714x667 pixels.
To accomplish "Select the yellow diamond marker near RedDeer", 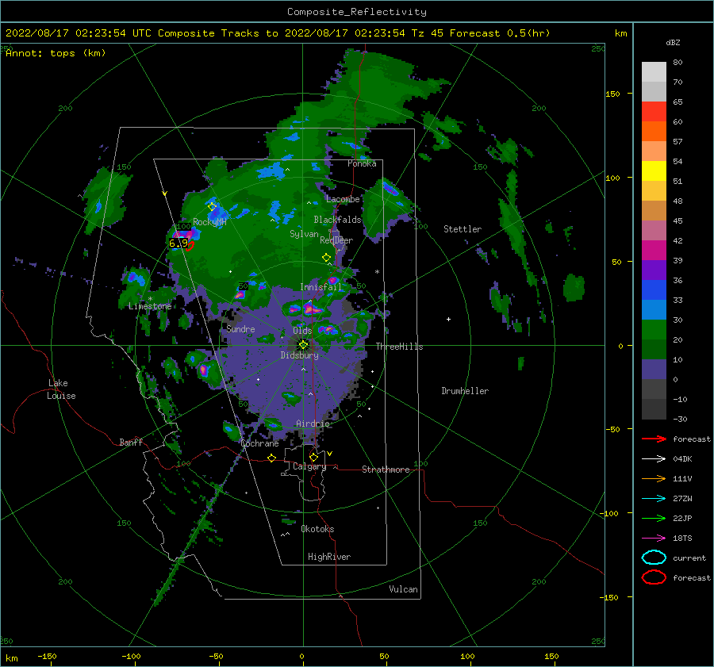I will [x=326, y=257].
